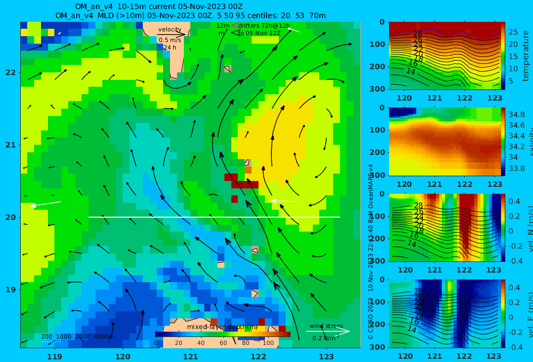Click the "200 1000 2000 4000m" bathymetry legend

(x=78, y=336)
